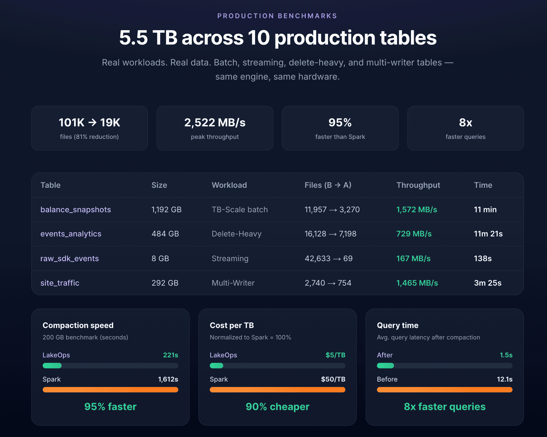Click the Spark 1,612s orange progress bar
The width and height of the screenshot is (547, 437).
(x=111, y=390)
